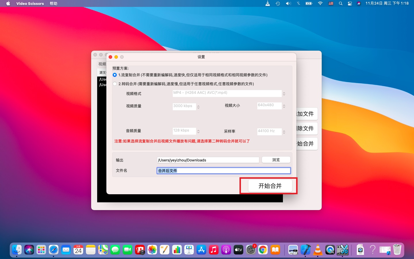Open the 音频质量 128 kbps dropdown

point(186,131)
